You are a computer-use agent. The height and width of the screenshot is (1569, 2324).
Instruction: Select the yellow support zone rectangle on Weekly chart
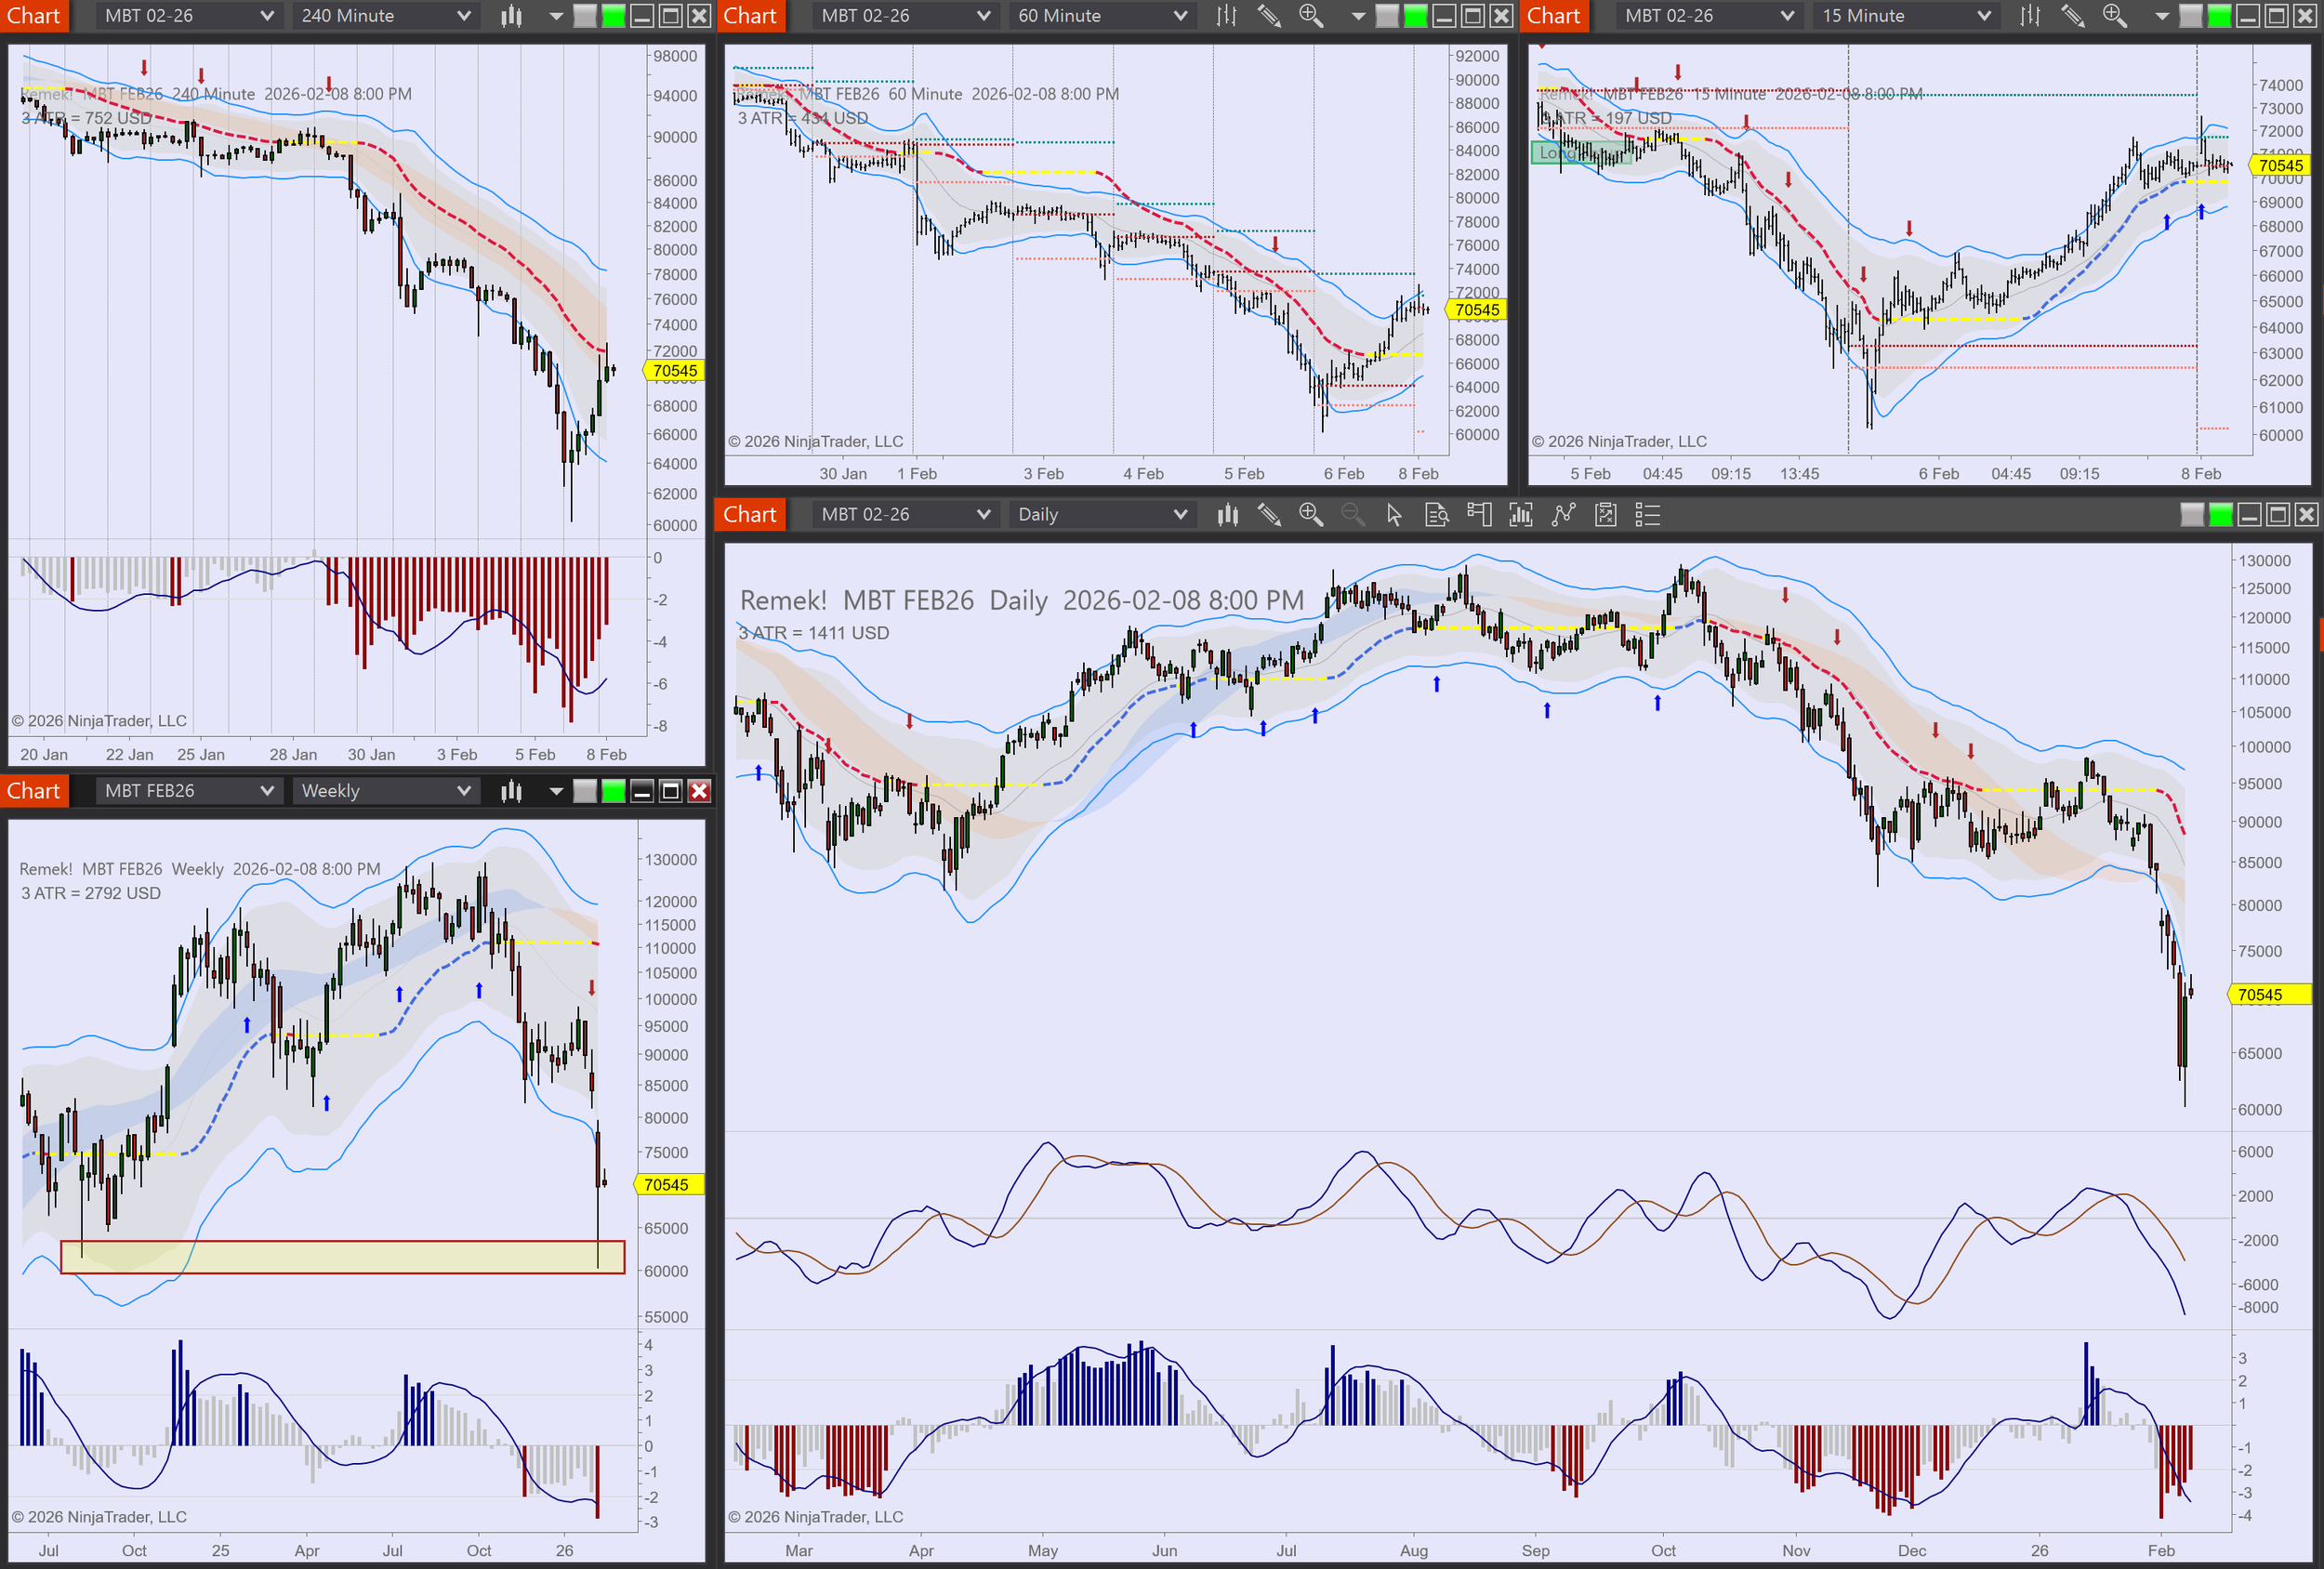[342, 1257]
